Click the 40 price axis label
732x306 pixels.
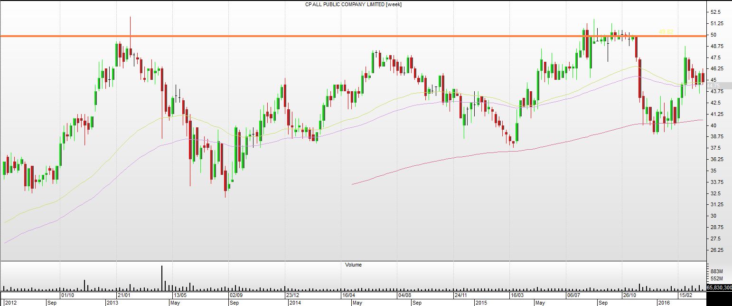point(713,125)
